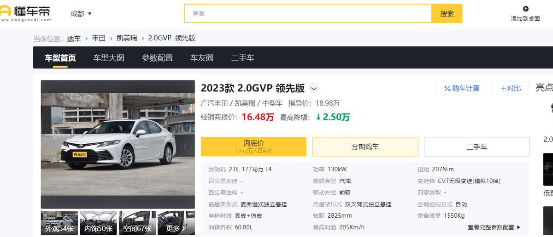The width and height of the screenshot is (553, 237).
Task: Click the fuel tank value 60.00L
Action: (244, 227)
